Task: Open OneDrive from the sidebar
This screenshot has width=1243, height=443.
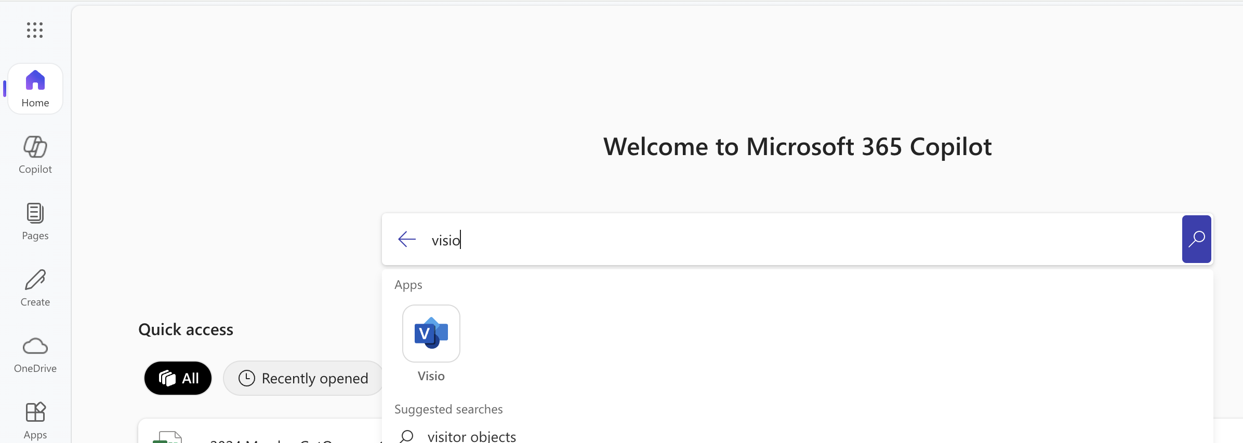Action: pyautogui.click(x=34, y=354)
